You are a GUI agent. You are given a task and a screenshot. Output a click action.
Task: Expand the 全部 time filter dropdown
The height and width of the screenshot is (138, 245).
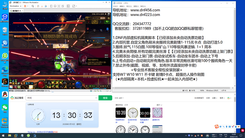pos(121,98)
